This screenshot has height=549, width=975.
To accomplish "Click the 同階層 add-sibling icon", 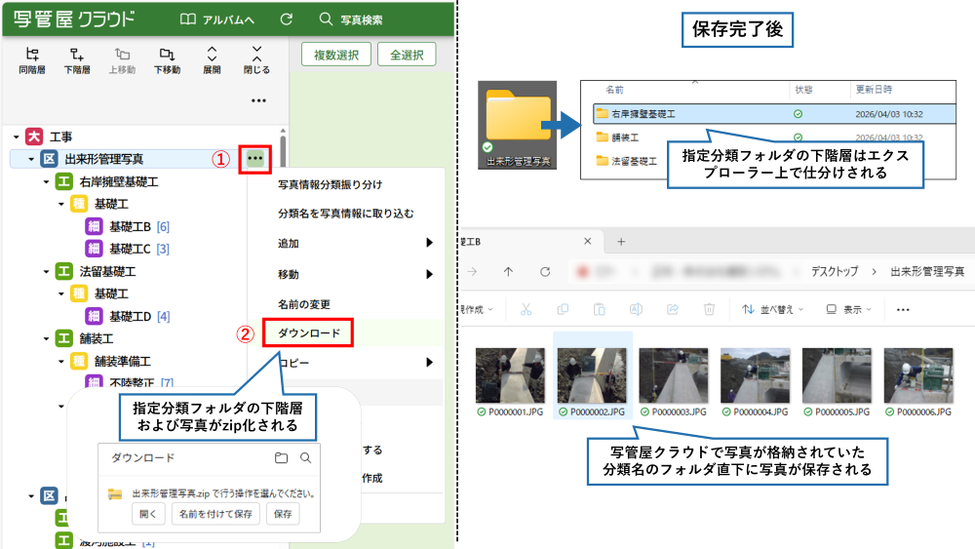I will (32, 55).
